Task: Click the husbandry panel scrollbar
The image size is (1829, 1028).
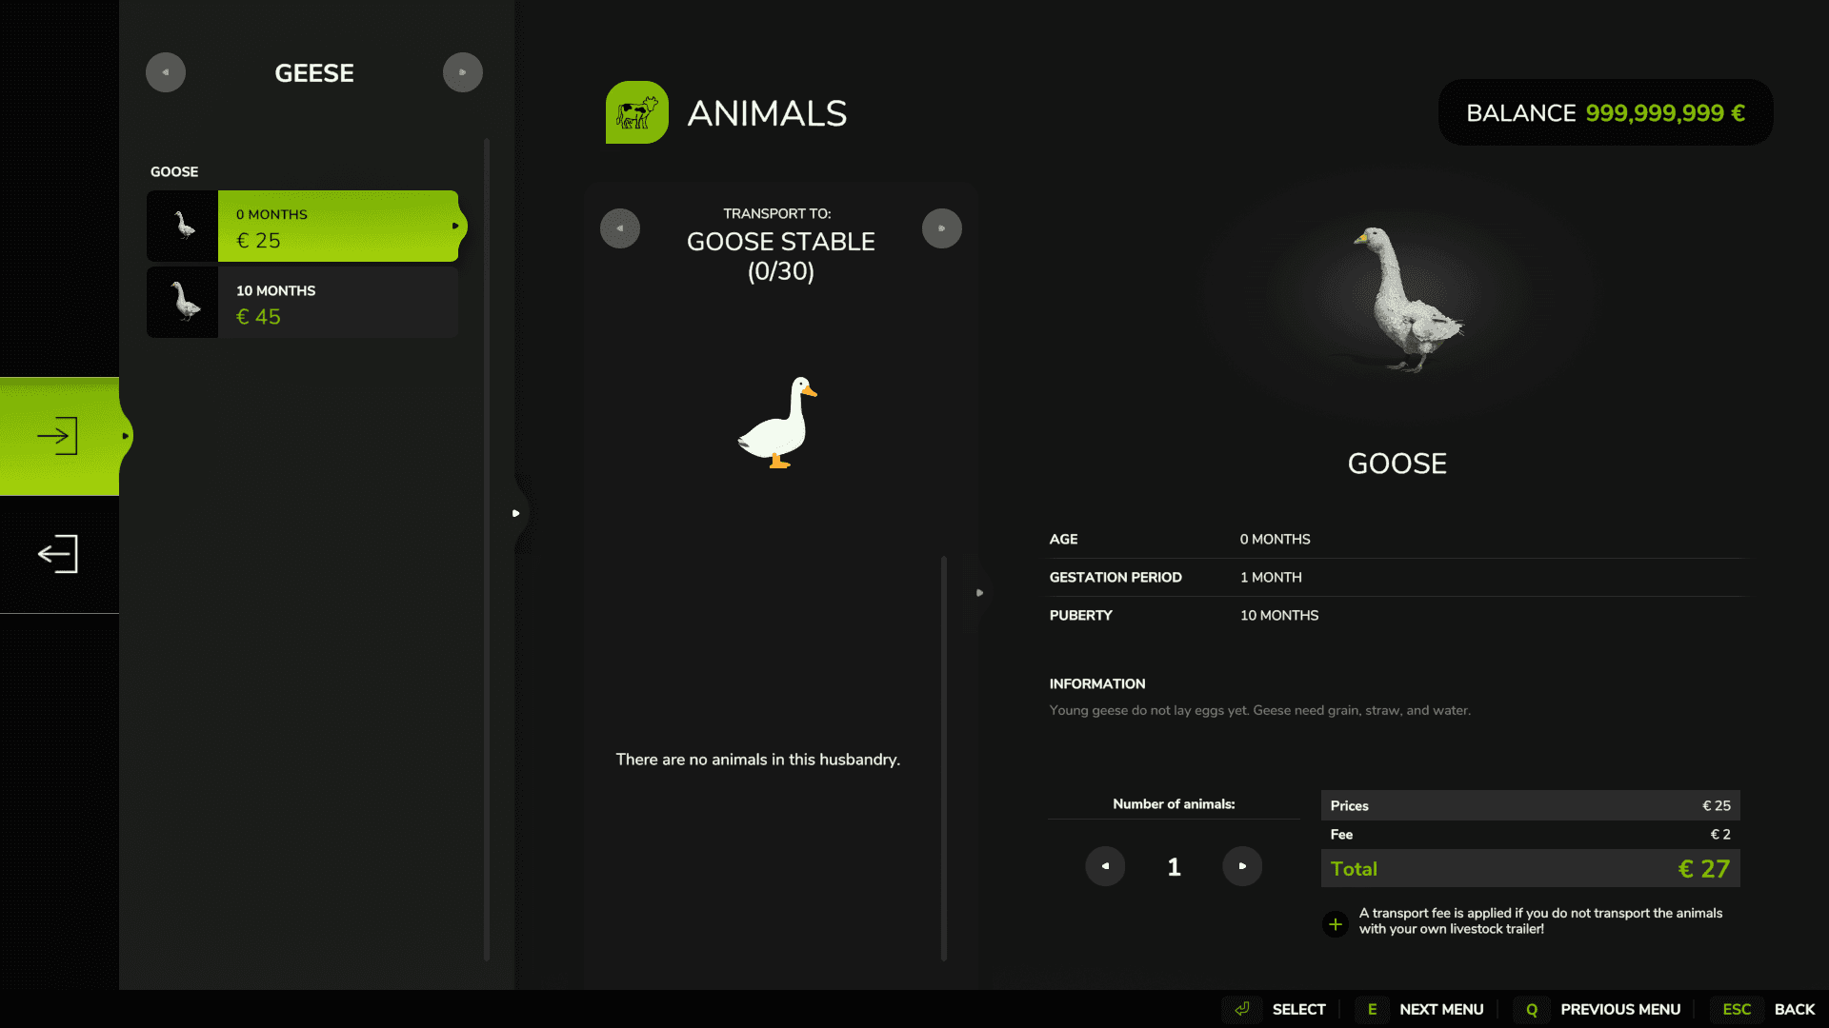Action: 944,759
